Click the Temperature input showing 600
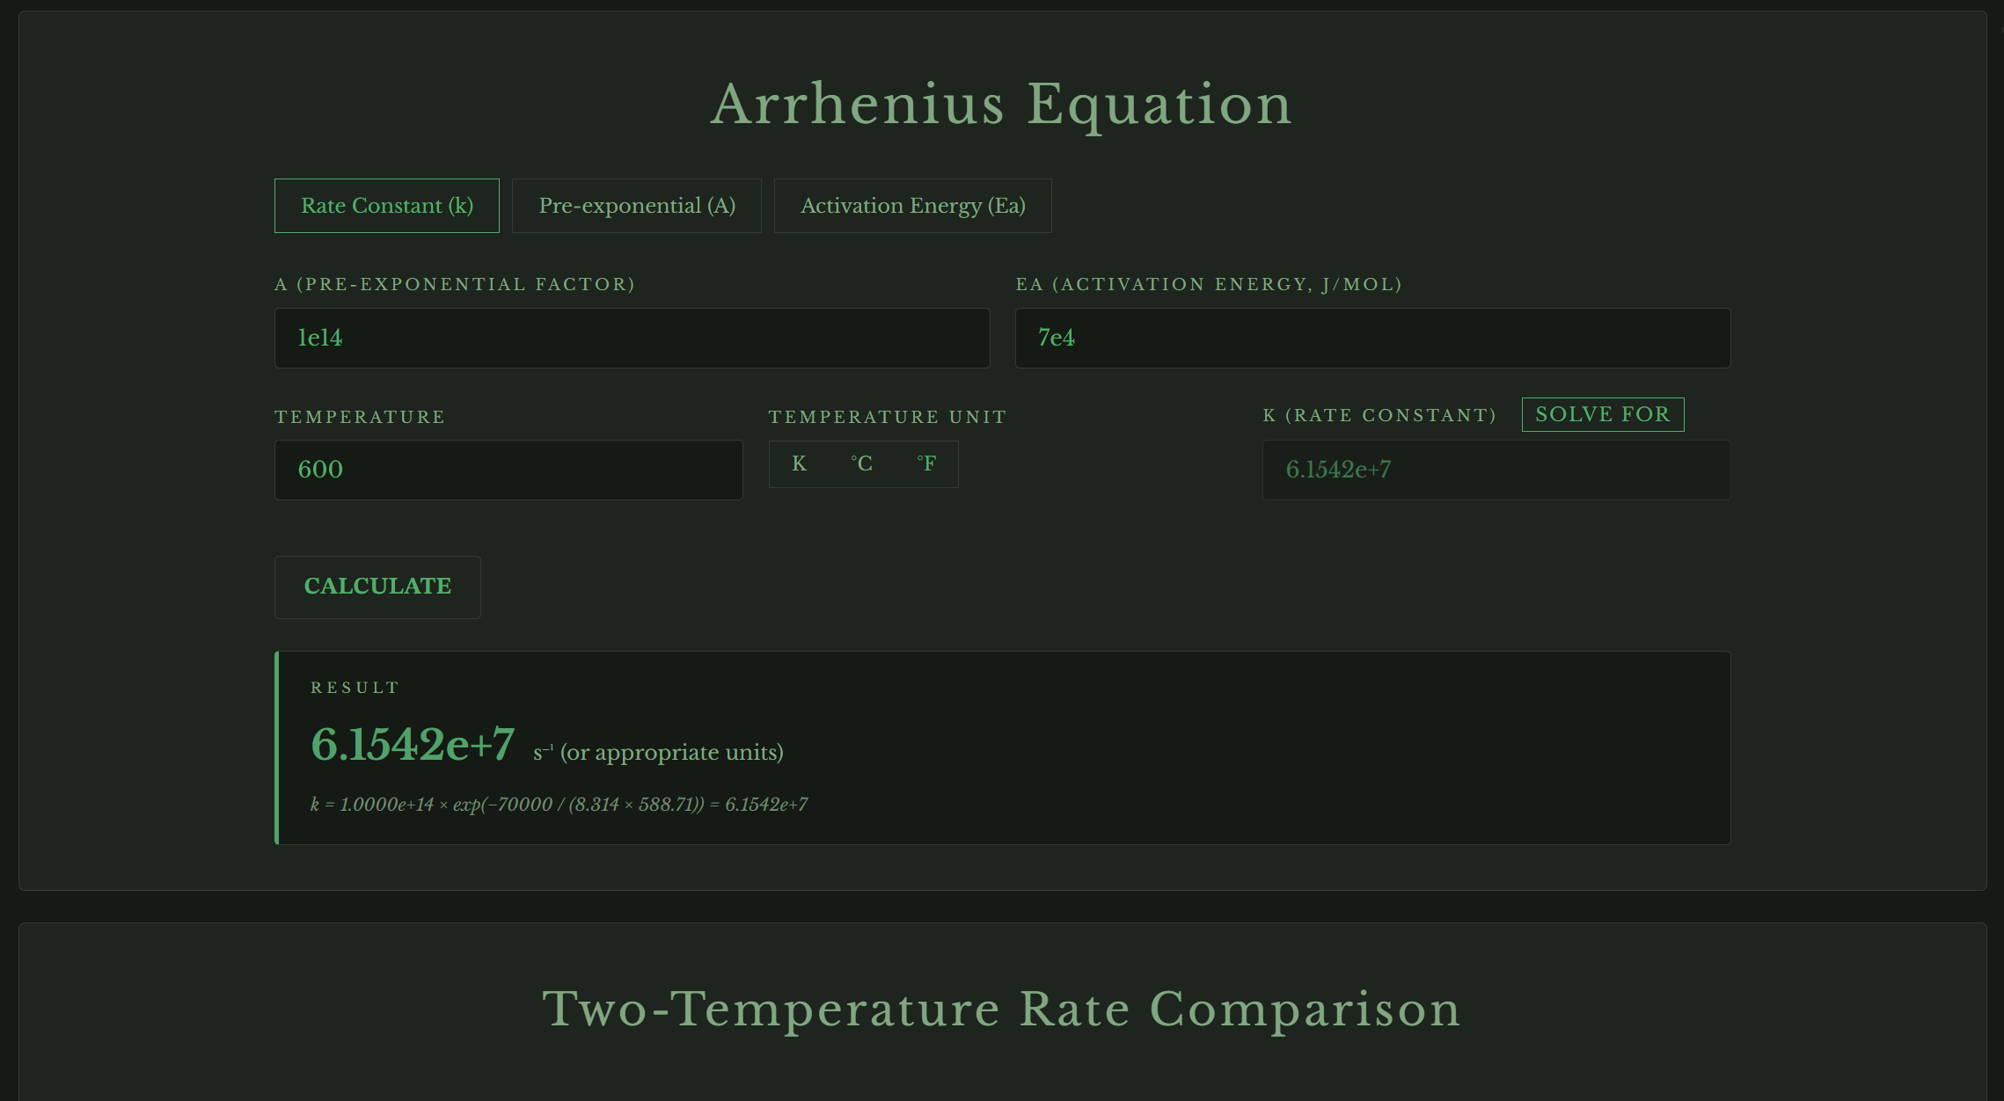 pyautogui.click(x=508, y=470)
